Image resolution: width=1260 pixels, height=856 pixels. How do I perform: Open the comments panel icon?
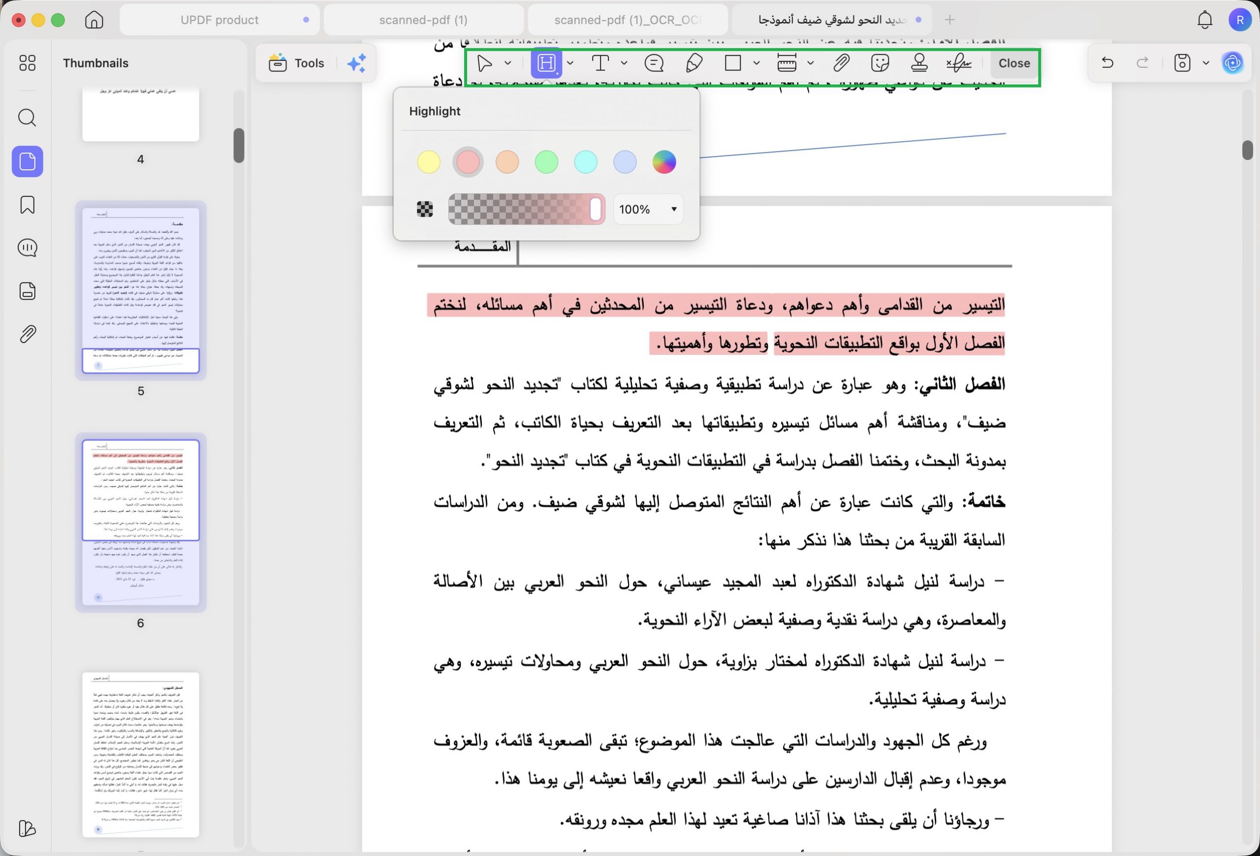[27, 248]
